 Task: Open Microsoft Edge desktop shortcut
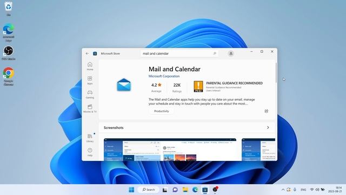click(9, 32)
